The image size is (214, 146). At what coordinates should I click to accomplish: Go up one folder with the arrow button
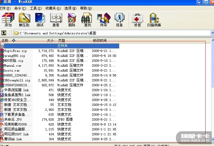(4, 33)
